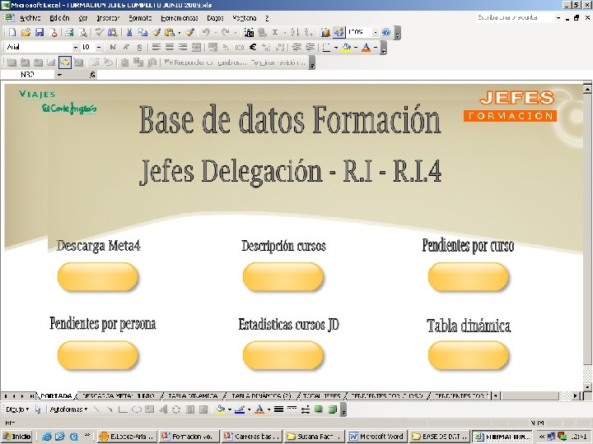
Task: Open the zoom percentage dropdown
Action: coord(375,32)
